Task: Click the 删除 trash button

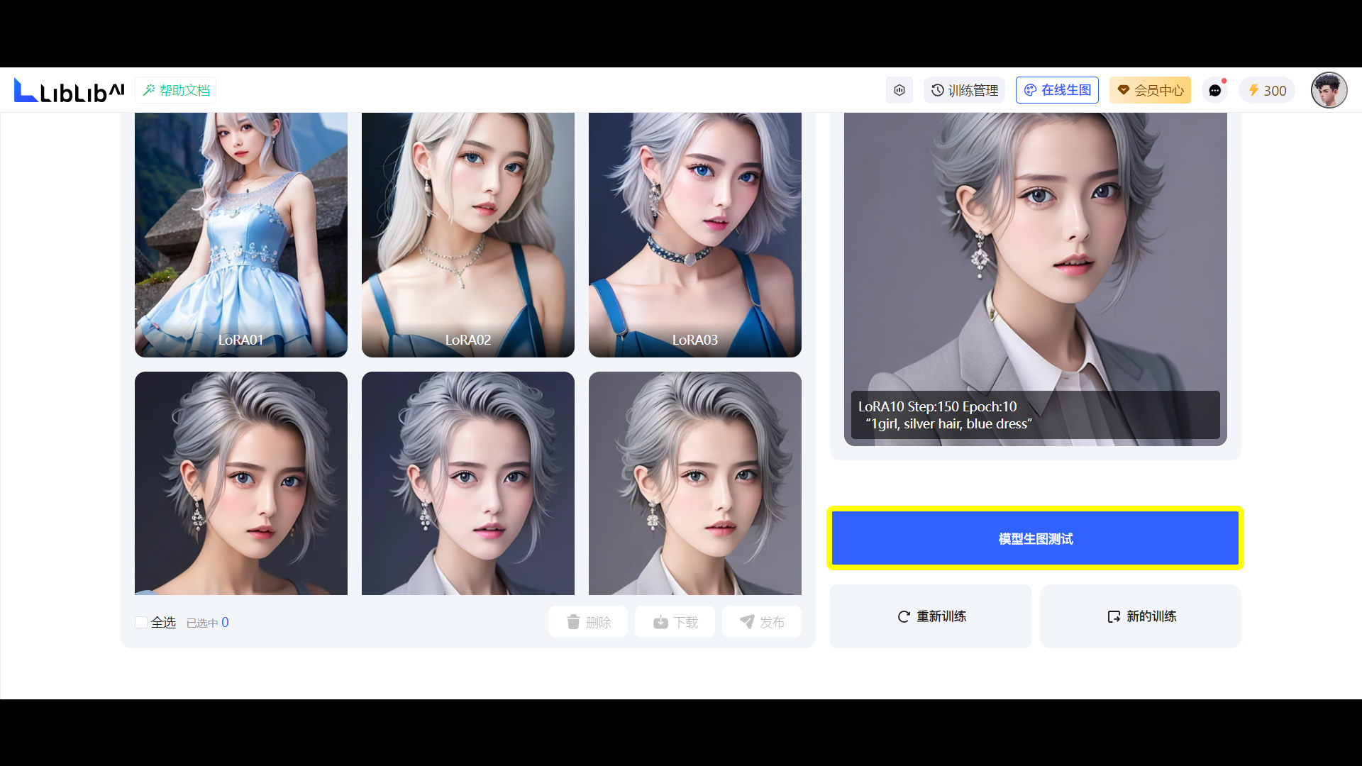Action: (588, 622)
